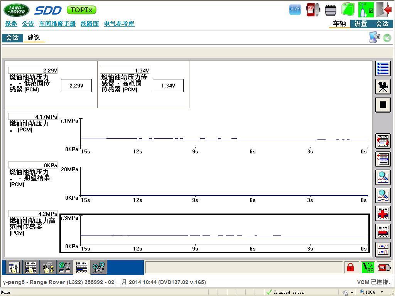
Task: Click the hand with arrows toolbar icon
Action: [x=48, y=267]
